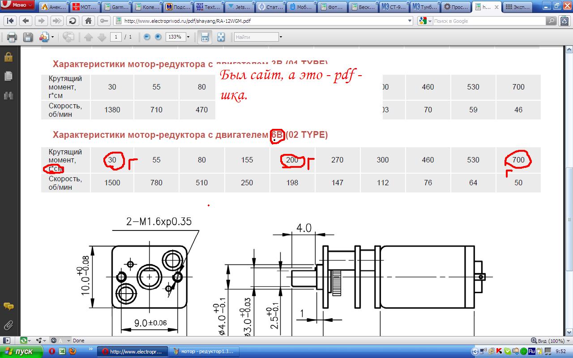Screen dimensions: 573x358
Task: Select the Opera http://www.electropr... taskbar button
Action: pos(133,351)
